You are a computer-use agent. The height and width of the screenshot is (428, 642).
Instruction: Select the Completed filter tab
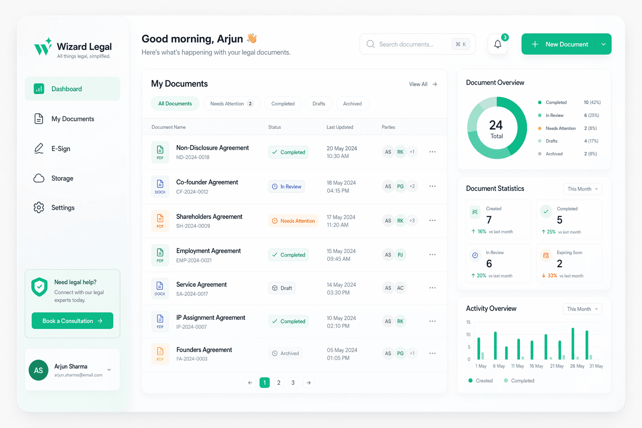[x=283, y=104]
